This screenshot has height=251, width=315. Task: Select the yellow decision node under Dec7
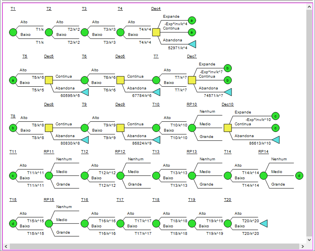click(192, 80)
